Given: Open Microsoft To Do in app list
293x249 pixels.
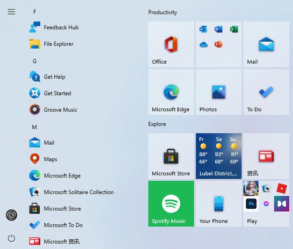Looking at the screenshot, I should [56, 225].
